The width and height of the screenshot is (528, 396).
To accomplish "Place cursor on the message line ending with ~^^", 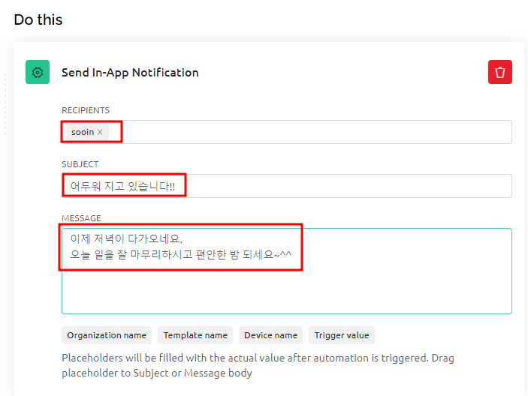I will 180,254.
